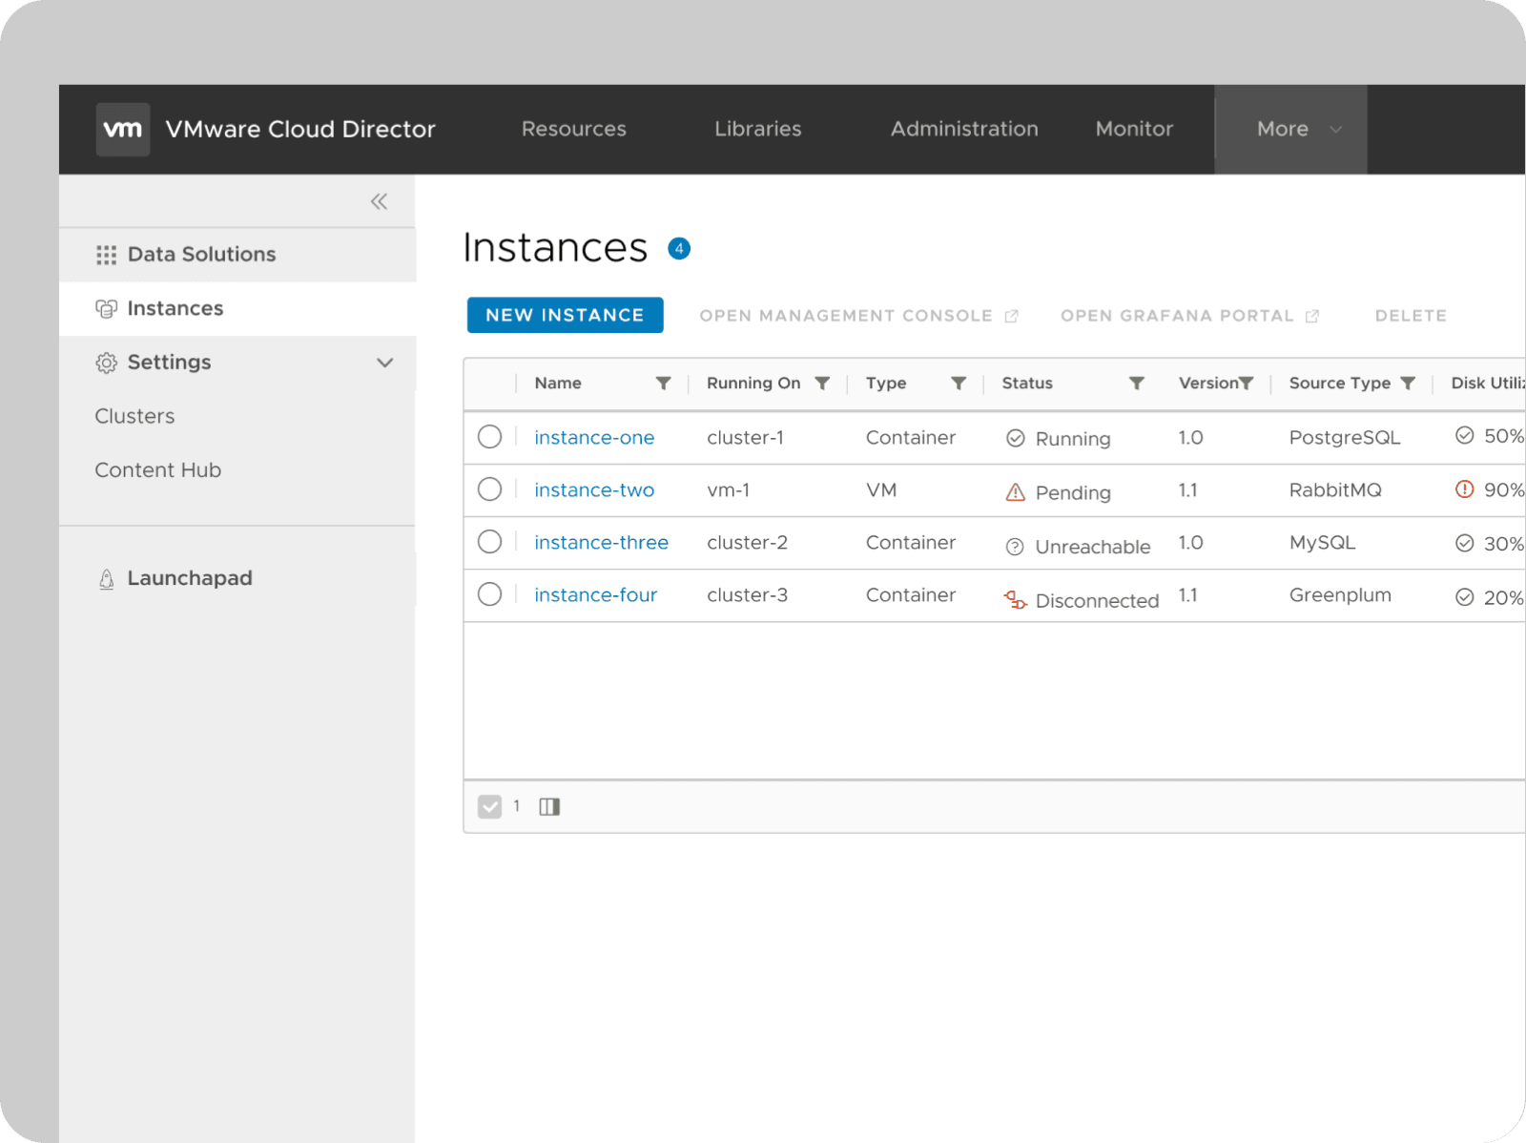Image resolution: width=1526 pixels, height=1143 pixels.
Task: Select Instances label in the sidebar
Action: click(175, 309)
